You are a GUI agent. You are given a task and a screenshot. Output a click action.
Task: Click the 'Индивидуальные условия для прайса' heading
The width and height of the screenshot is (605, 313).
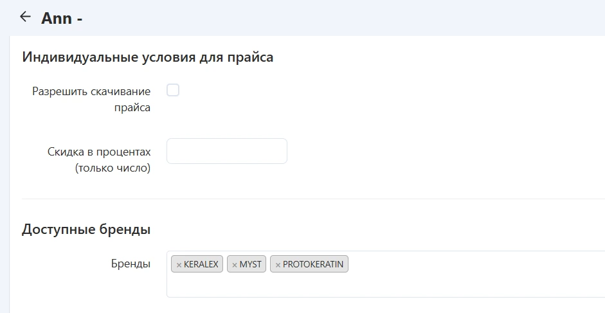pos(148,57)
